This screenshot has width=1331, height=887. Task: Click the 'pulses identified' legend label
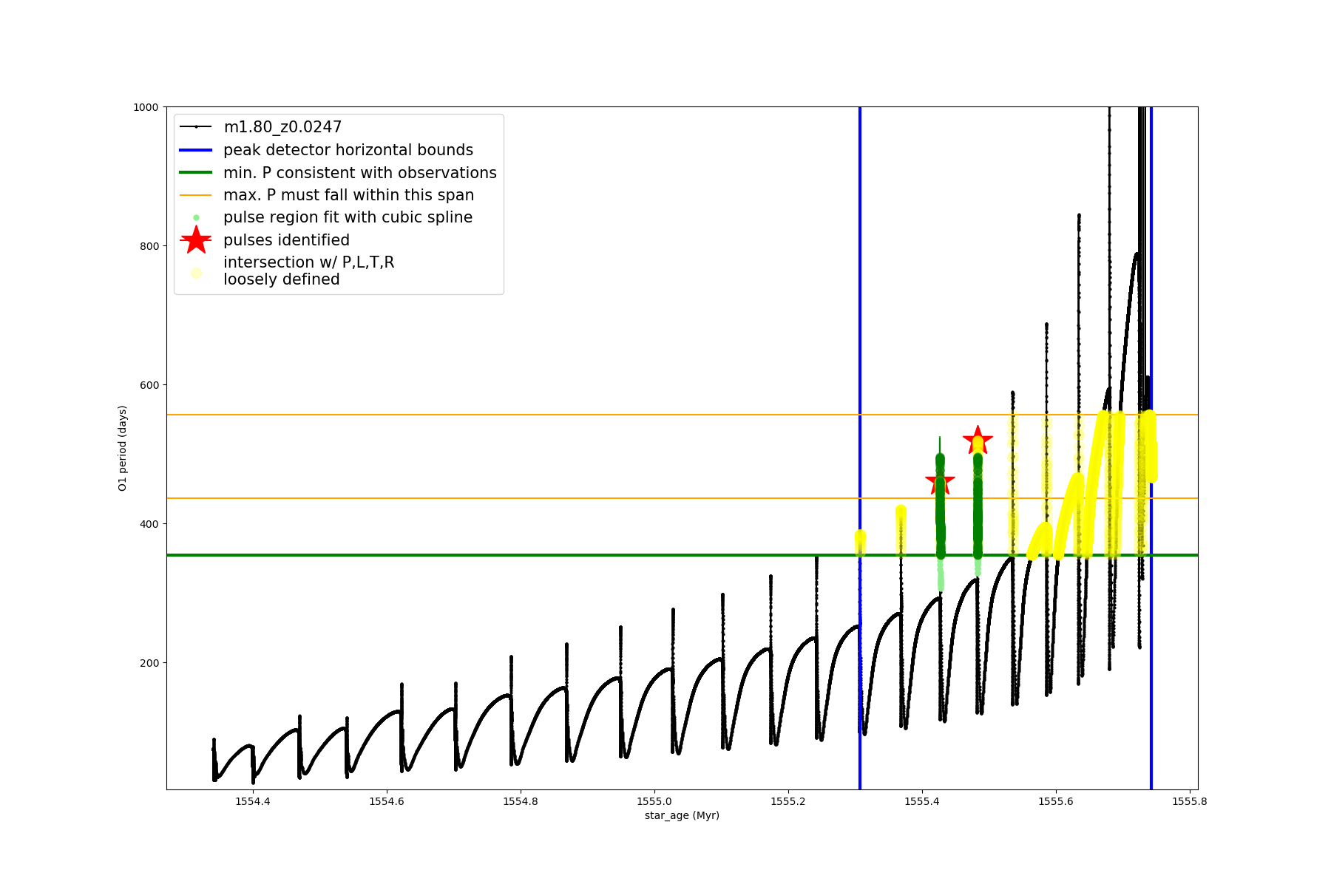click(286, 240)
